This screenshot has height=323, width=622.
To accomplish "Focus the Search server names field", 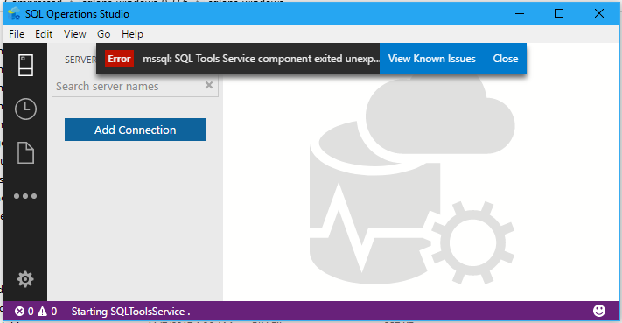I will (x=135, y=86).
